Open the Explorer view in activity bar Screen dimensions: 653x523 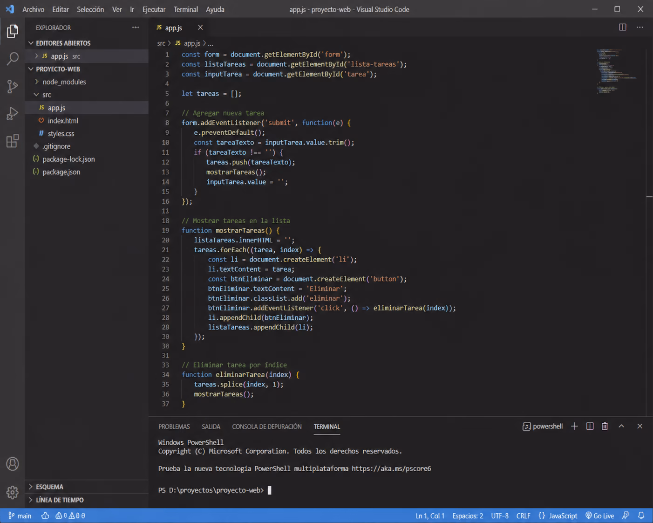pos(13,31)
